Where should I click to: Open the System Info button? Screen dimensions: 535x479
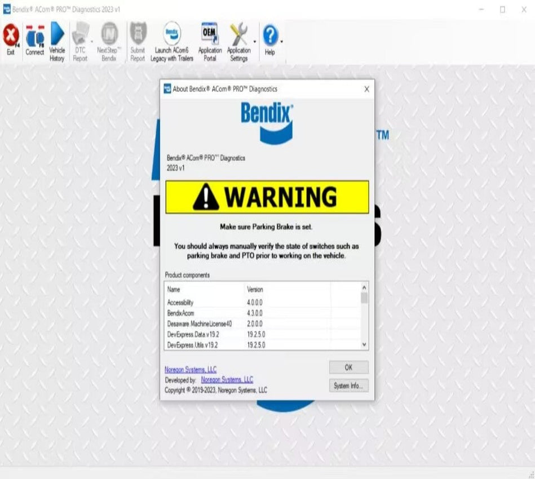click(x=348, y=386)
